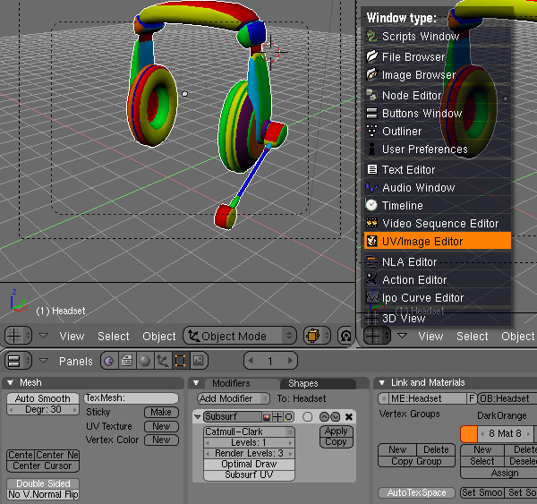Hide pulldown menus in left 3D view header

point(43,336)
